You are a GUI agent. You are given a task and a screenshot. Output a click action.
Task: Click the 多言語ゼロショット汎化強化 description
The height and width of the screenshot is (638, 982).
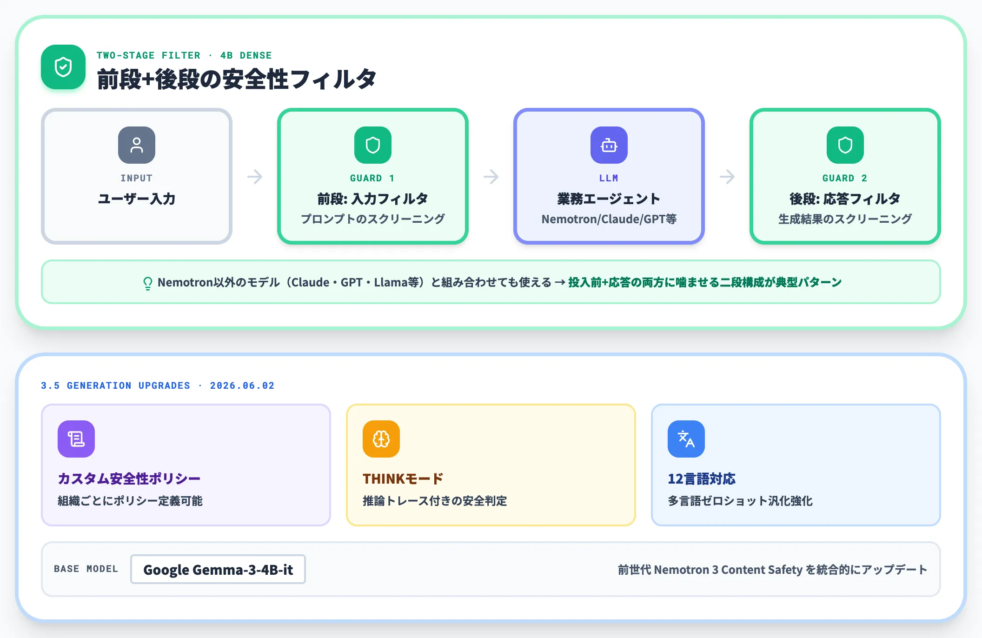click(740, 501)
